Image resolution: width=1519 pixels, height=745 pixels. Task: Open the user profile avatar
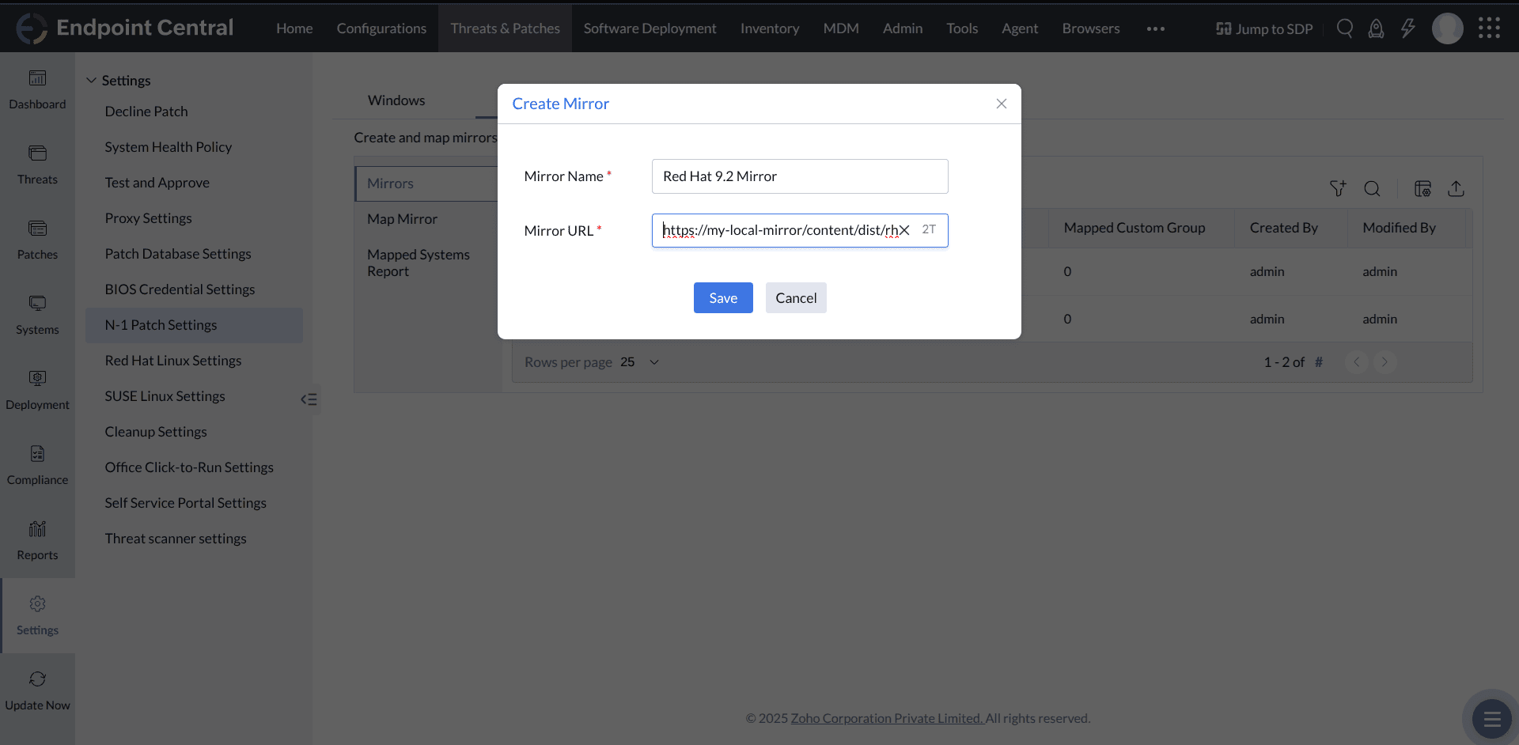pyautogui.click(x=1448, y=28)
